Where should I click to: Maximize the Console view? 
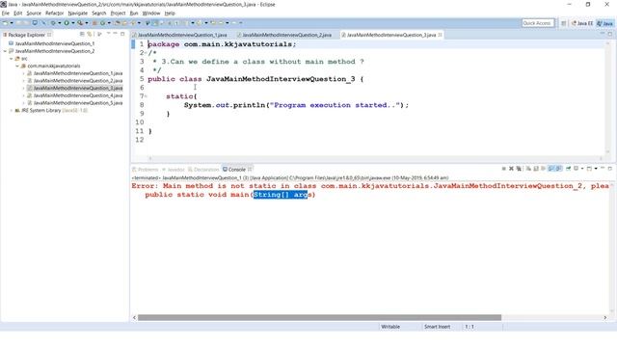(x=610, y=169)
